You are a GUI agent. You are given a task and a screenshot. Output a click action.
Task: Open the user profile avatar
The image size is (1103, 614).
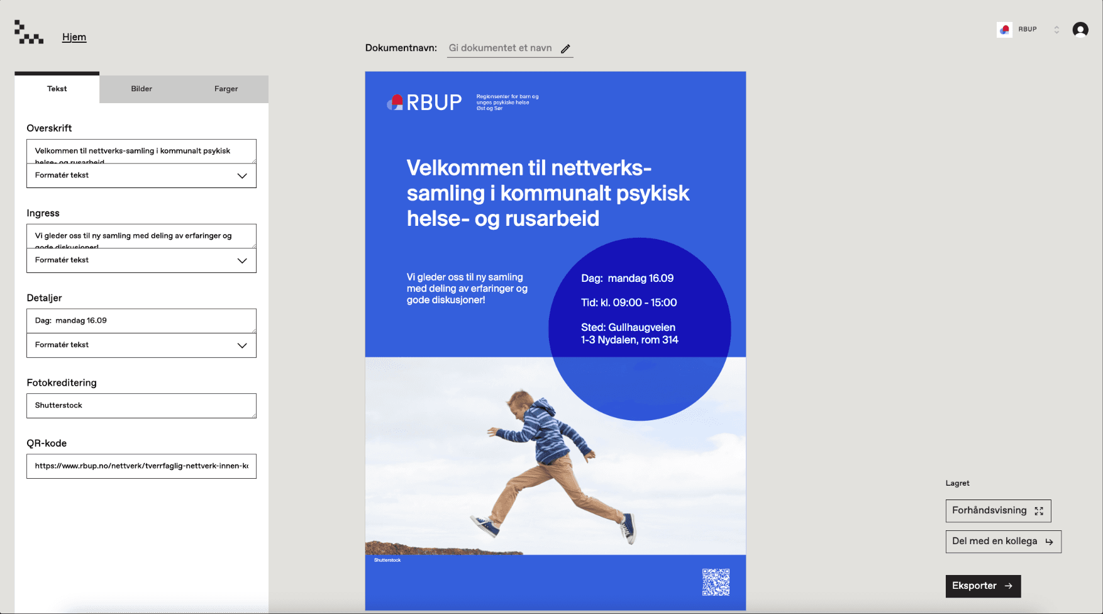(x=1080, y=30)
